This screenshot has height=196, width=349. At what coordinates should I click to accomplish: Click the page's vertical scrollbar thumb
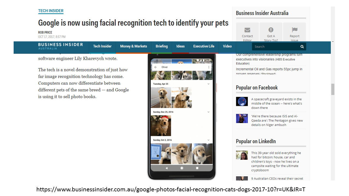333,89
